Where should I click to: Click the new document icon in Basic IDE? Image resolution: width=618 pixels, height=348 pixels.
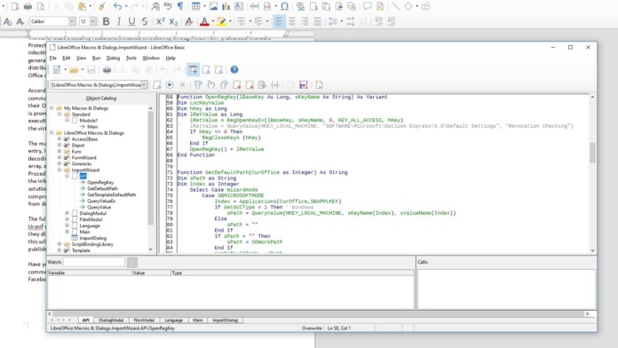tap(57, 70)
